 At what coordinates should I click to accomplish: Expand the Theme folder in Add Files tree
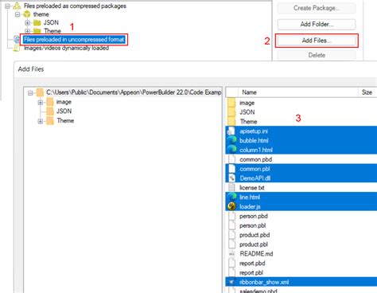[x=41, y=121]
